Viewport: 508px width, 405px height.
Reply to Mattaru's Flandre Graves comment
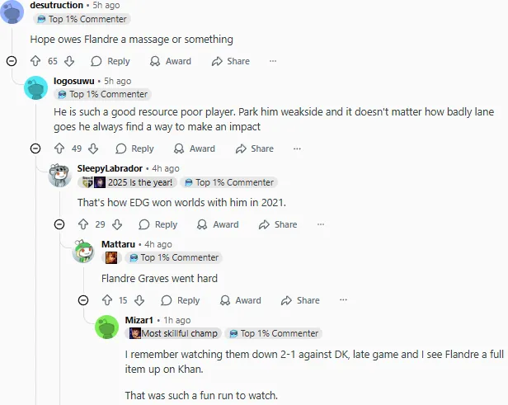[181, 300]
